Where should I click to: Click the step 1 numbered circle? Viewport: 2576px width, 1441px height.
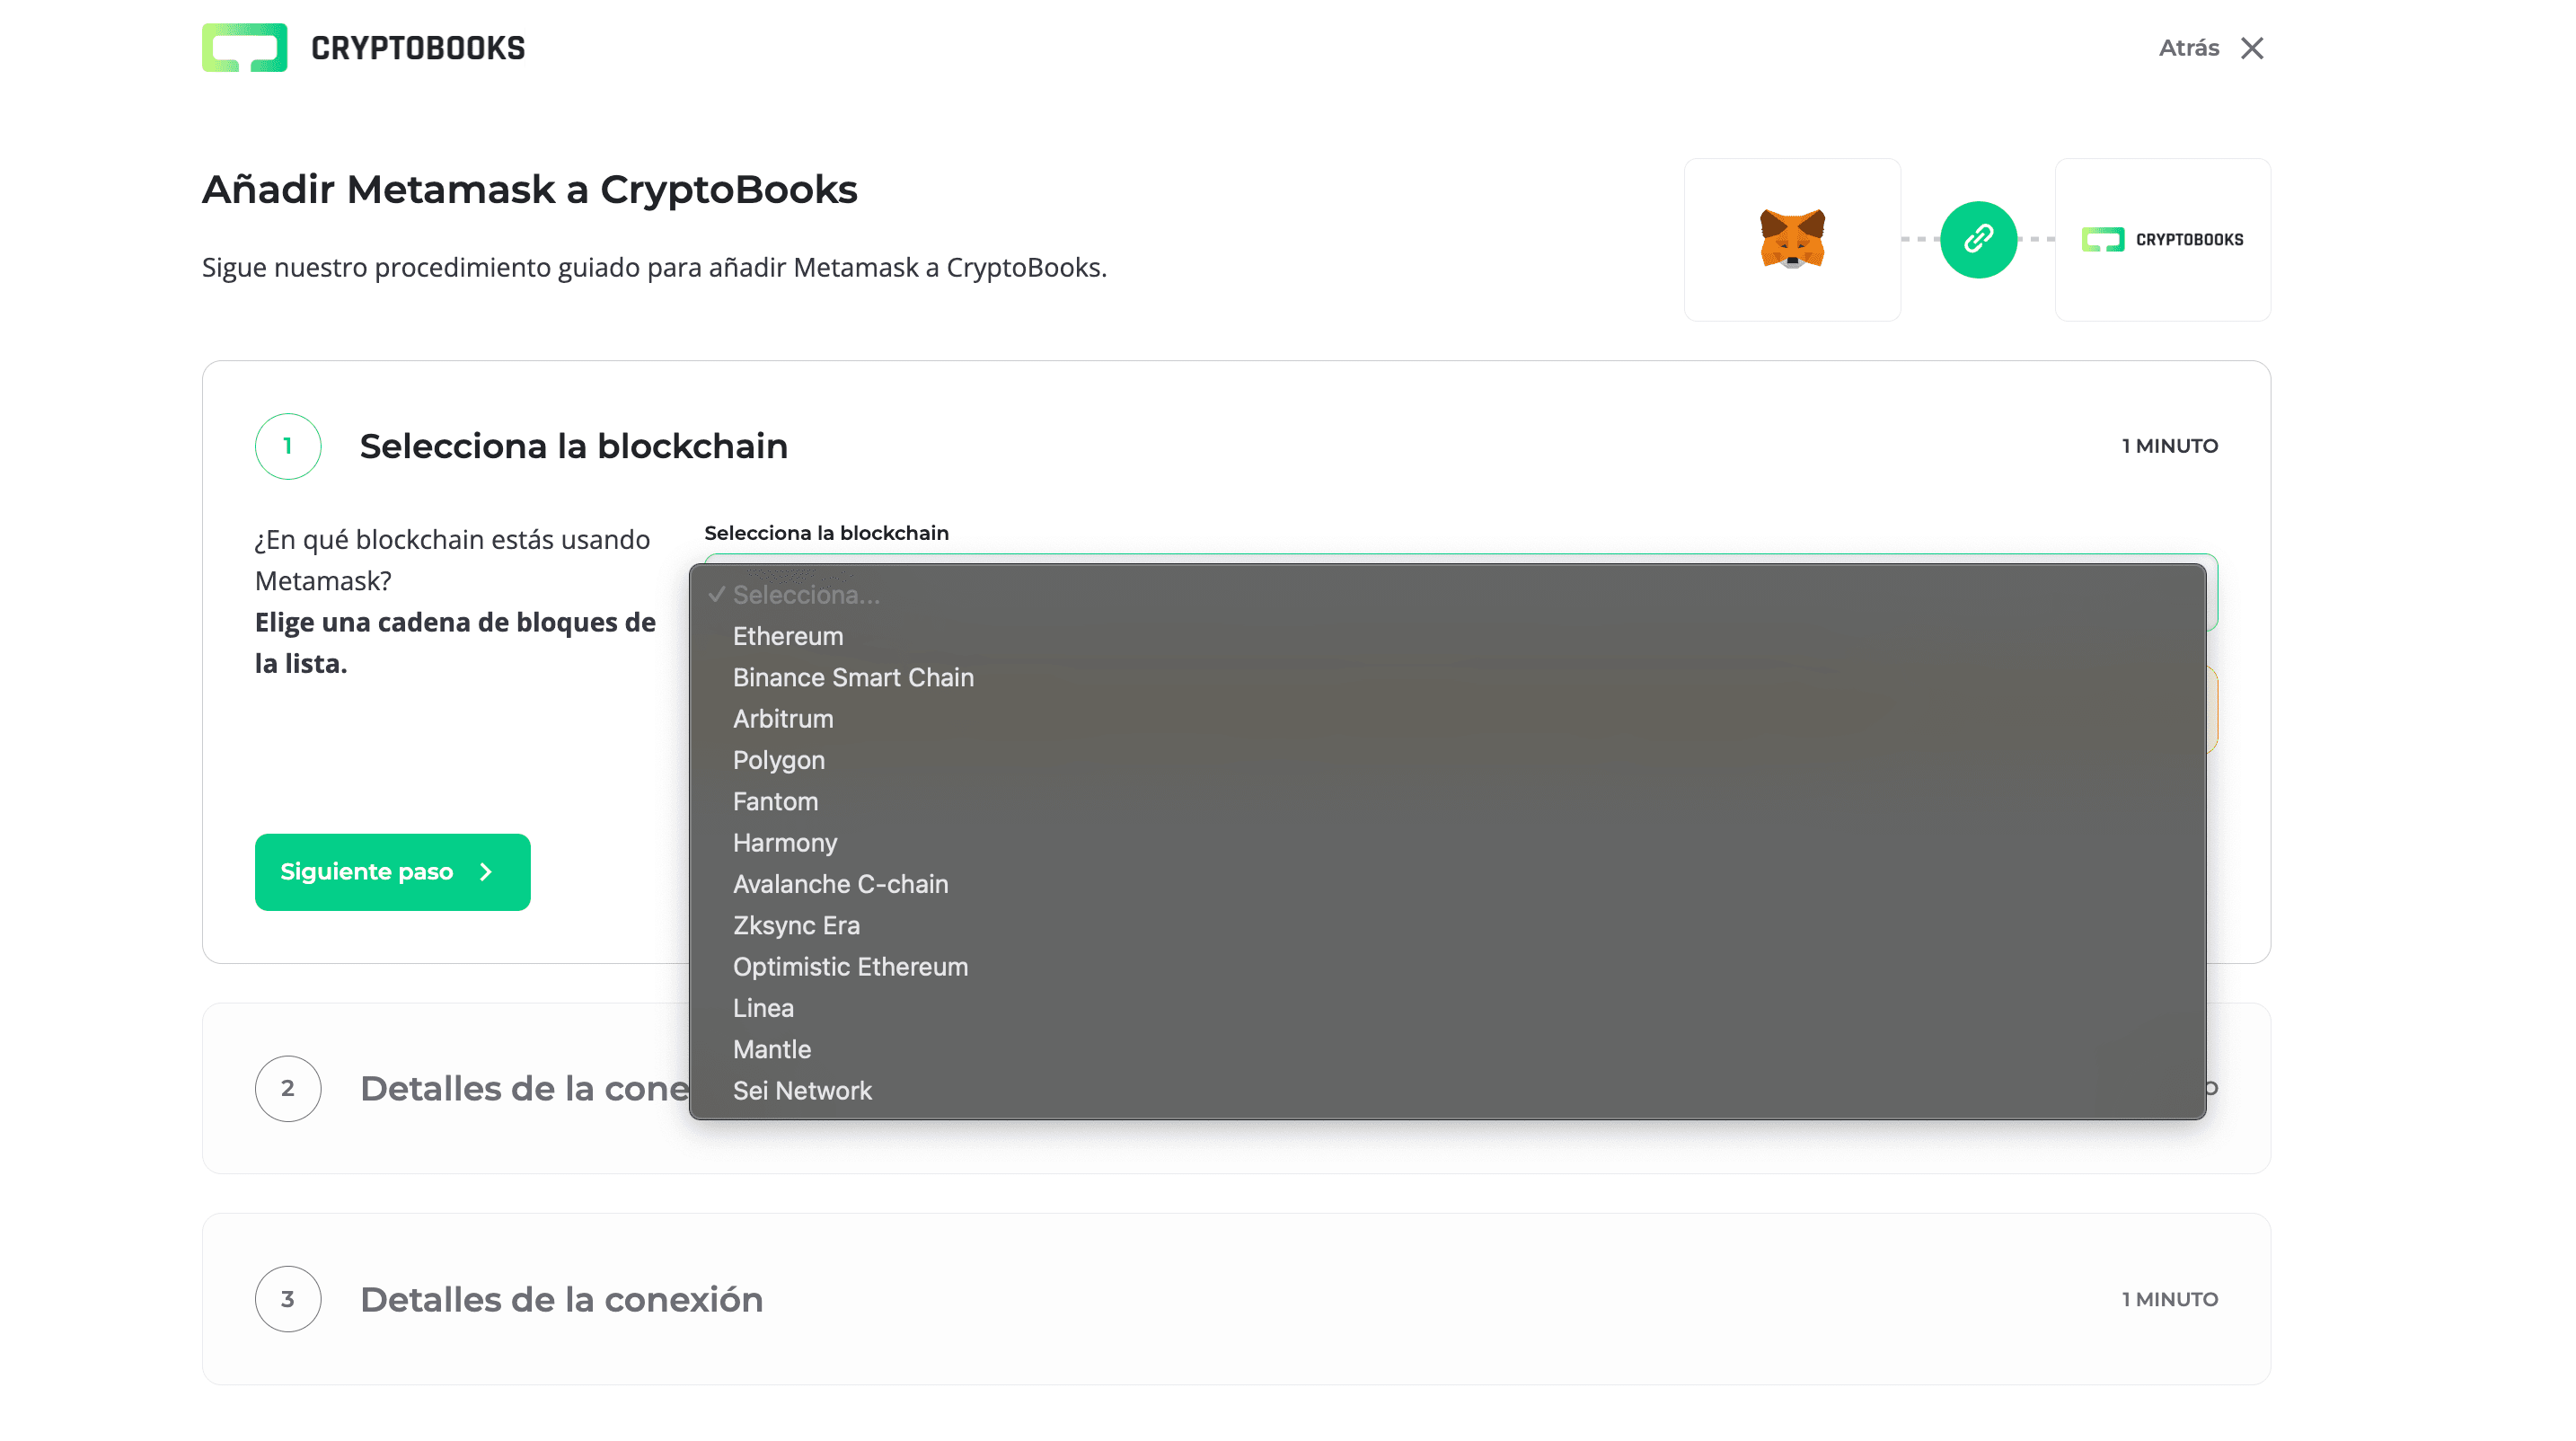[288, 446]
